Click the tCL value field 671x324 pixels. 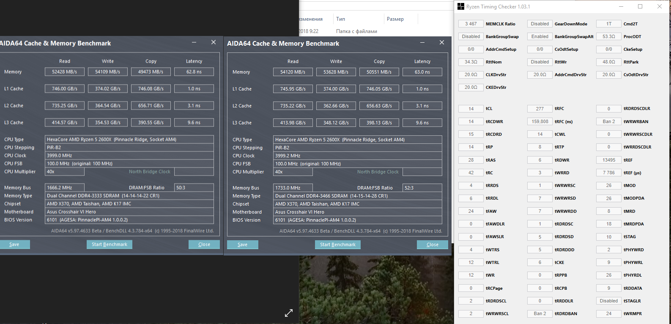471,109
